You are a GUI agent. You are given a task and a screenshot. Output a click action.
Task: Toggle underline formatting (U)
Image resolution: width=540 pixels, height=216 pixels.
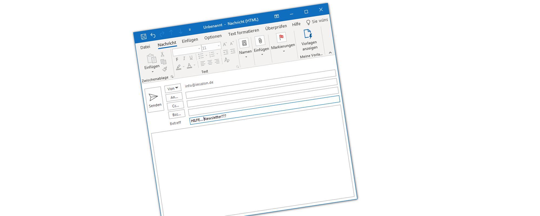(x=191, y=58)
